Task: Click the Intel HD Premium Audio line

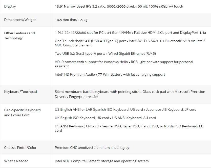Action: [x=110, y=74]
